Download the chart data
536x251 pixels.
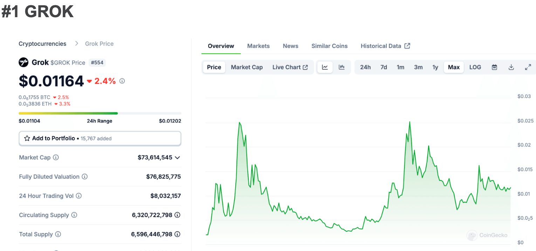click(511, 67)
